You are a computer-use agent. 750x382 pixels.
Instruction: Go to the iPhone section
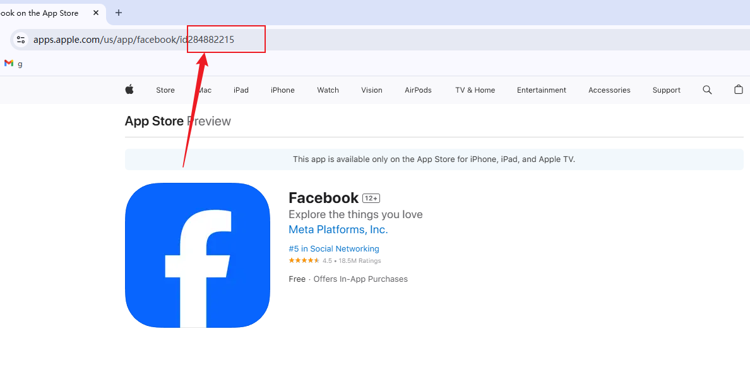(283, 90)
